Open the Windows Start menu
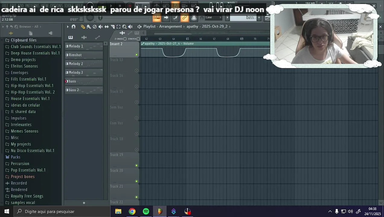 click(7, 211)
